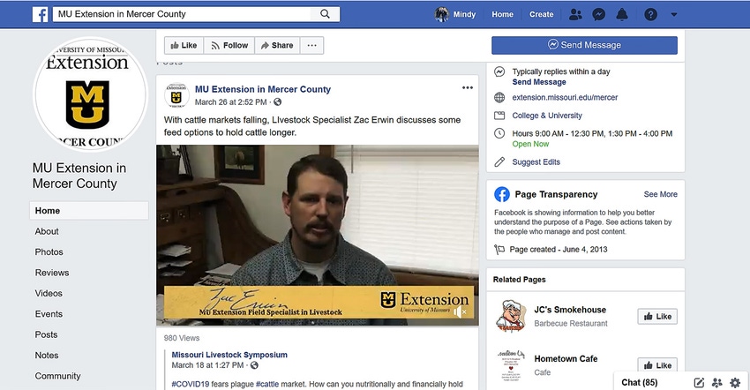Screen dimensions: 750x390
Task: Open Mindy's profile avatar
Action: pyautogui.click(x=441, y=14)
